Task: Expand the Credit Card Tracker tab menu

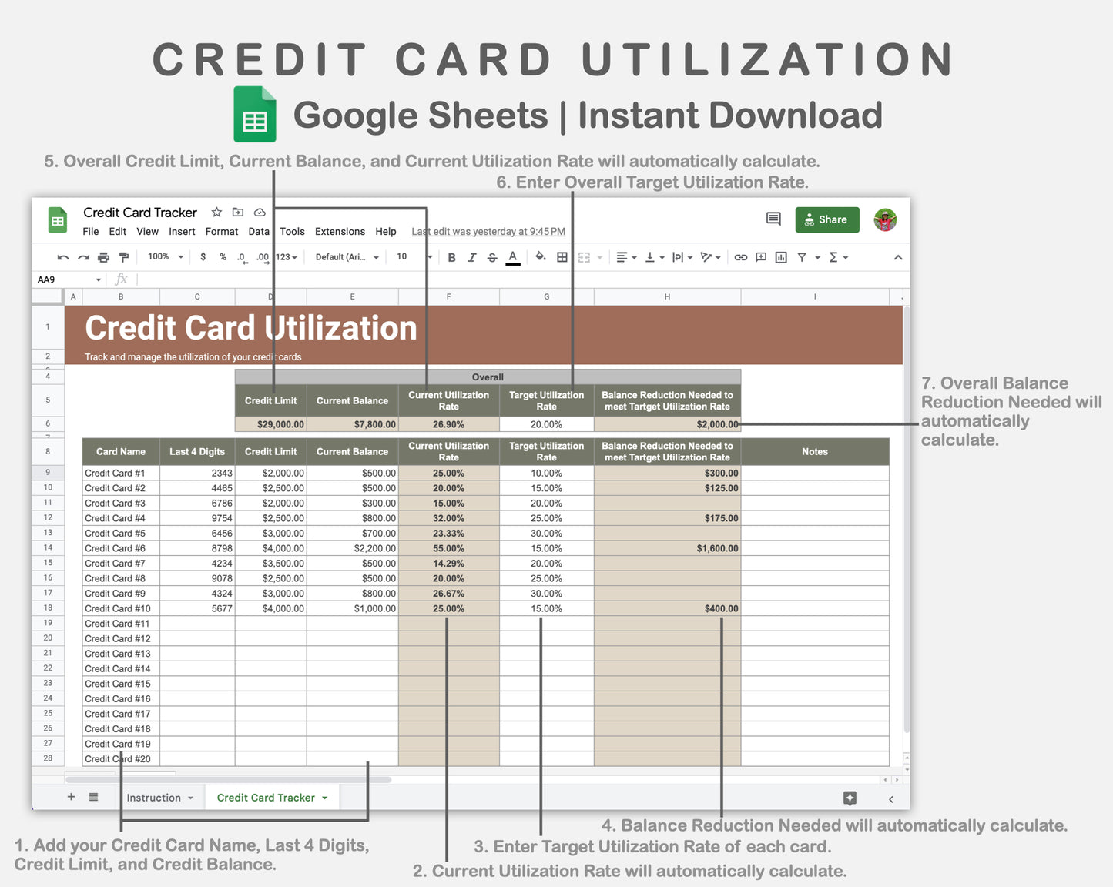Action: pos(325,798)
